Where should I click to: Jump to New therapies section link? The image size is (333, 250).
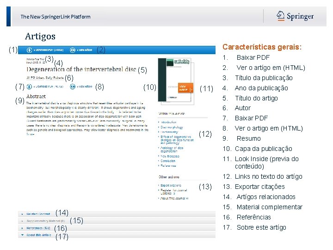[x=170, y=156]
